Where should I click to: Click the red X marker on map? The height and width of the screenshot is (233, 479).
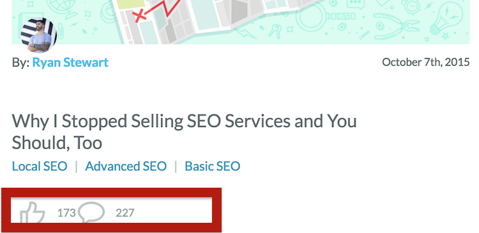pyautogui.click(x=139, y=15)
